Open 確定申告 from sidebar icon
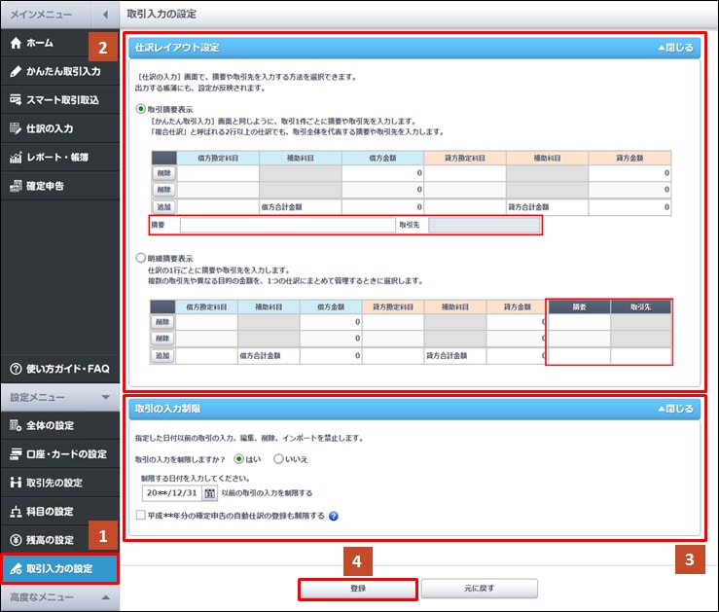The width and height of the screenshot is (719, 612). click(x=16, y=185)
